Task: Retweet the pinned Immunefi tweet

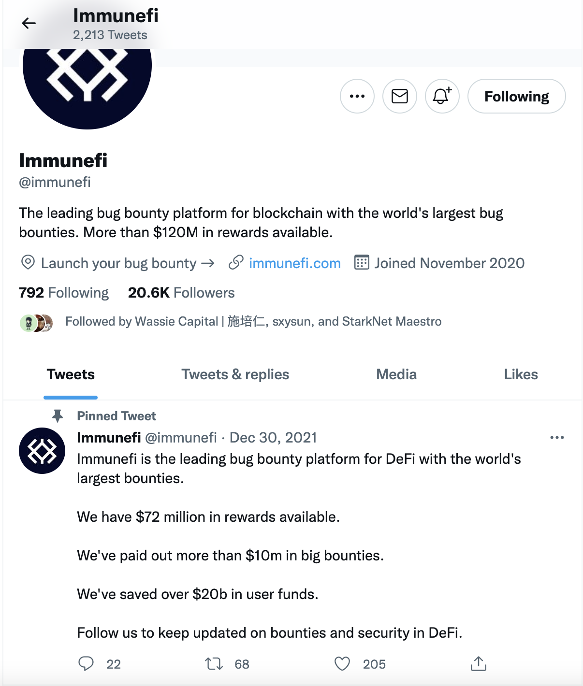Action: 214,664
